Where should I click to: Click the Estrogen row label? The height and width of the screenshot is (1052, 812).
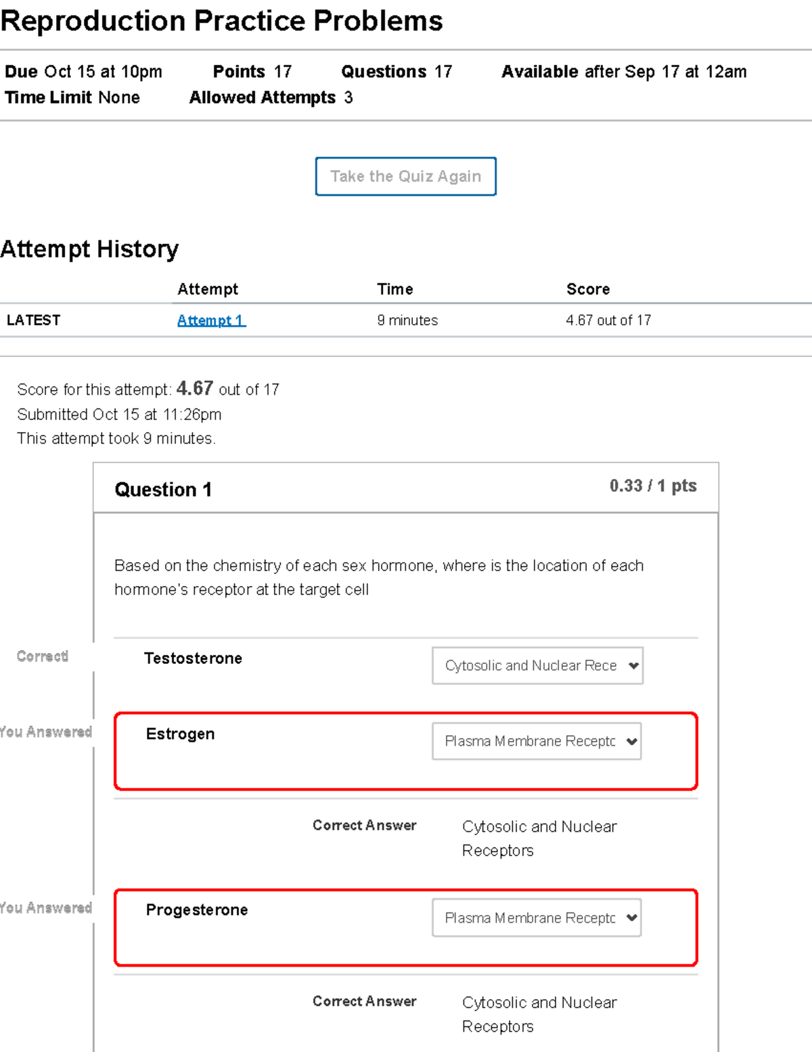[180, 734]
